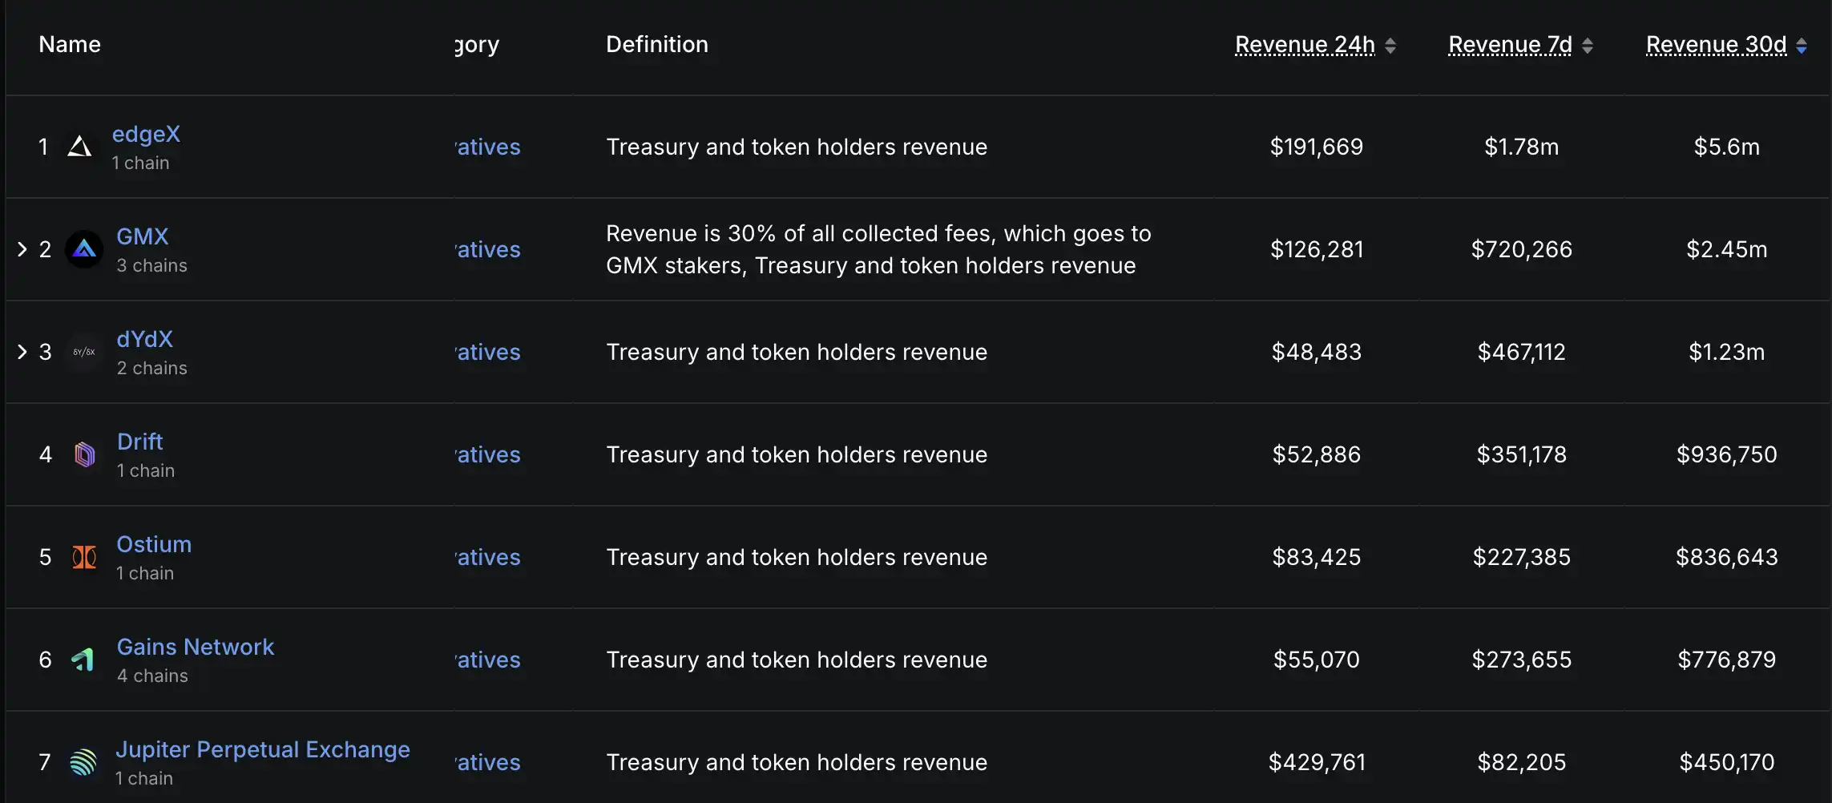Toggle sort order on the Revenue 24h column

[1304, 45]
